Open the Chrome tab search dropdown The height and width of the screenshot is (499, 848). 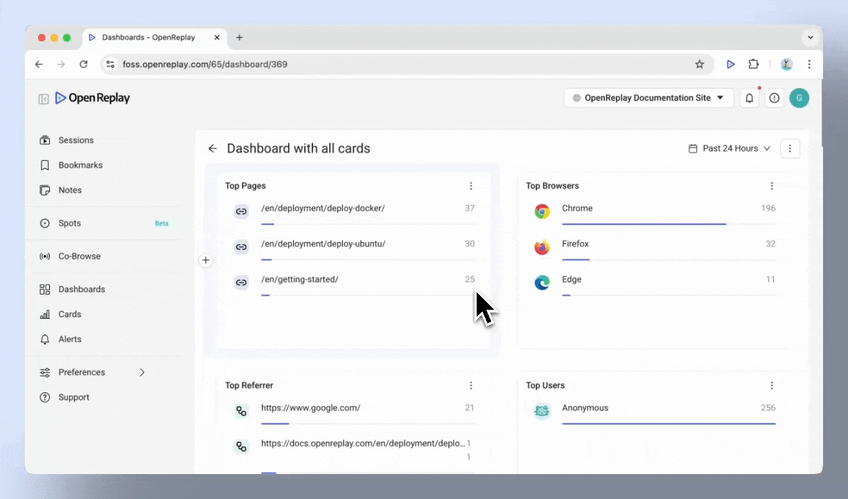pyautogui.click(x=810, y=37)
